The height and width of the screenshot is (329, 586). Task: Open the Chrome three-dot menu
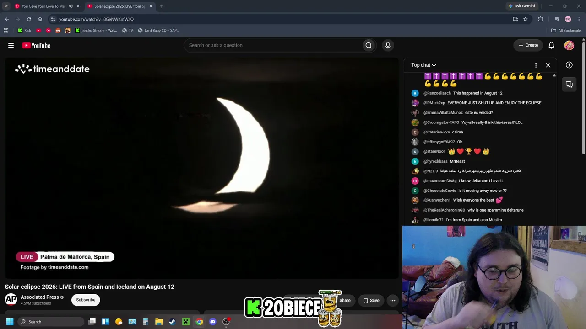(579, 19)
